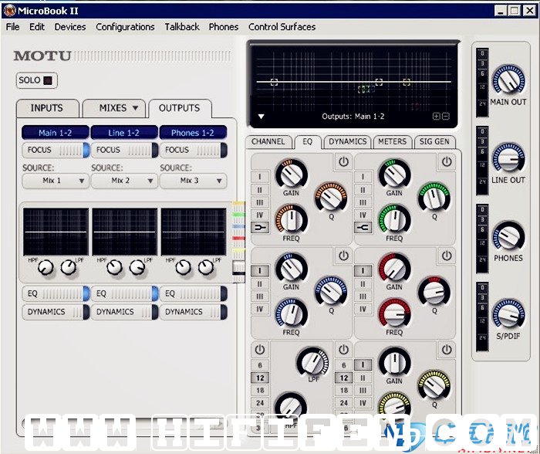Viewport: 540px width, 454px height.
Task: Click the Main 1-2 output name field
Action: [x=56, y=133]
